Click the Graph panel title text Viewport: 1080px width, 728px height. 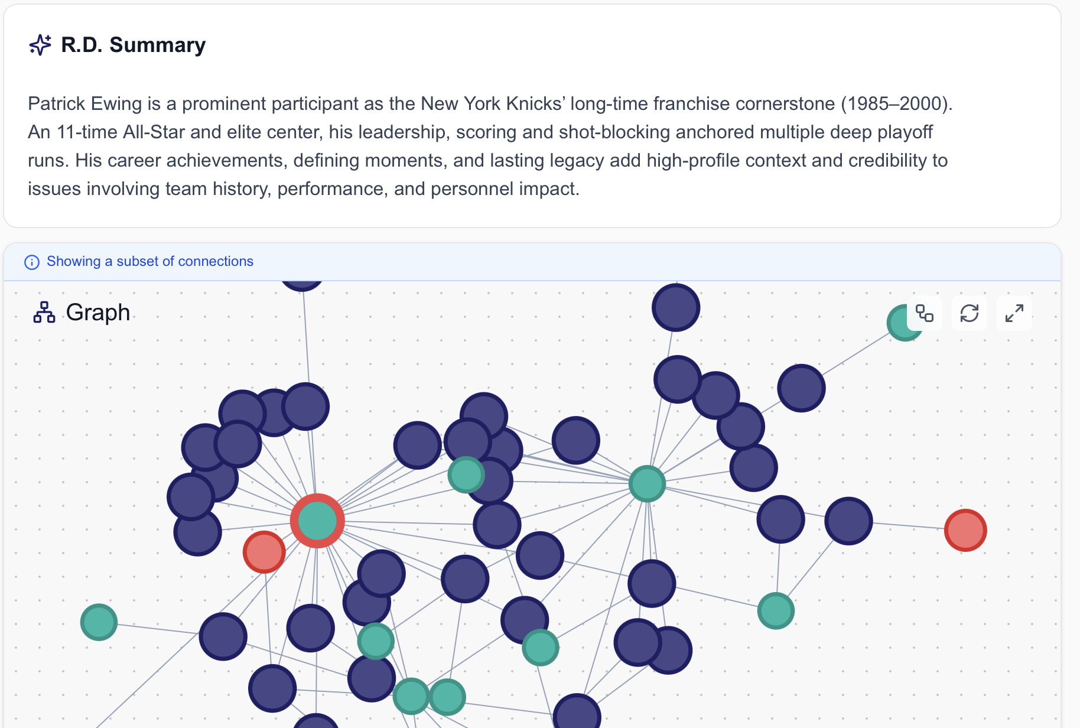click(98, 312)
